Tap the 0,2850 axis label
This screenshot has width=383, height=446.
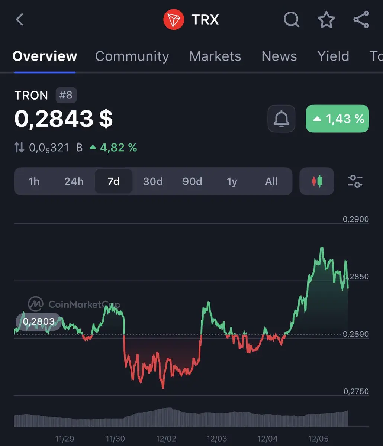tap(356, 277)
